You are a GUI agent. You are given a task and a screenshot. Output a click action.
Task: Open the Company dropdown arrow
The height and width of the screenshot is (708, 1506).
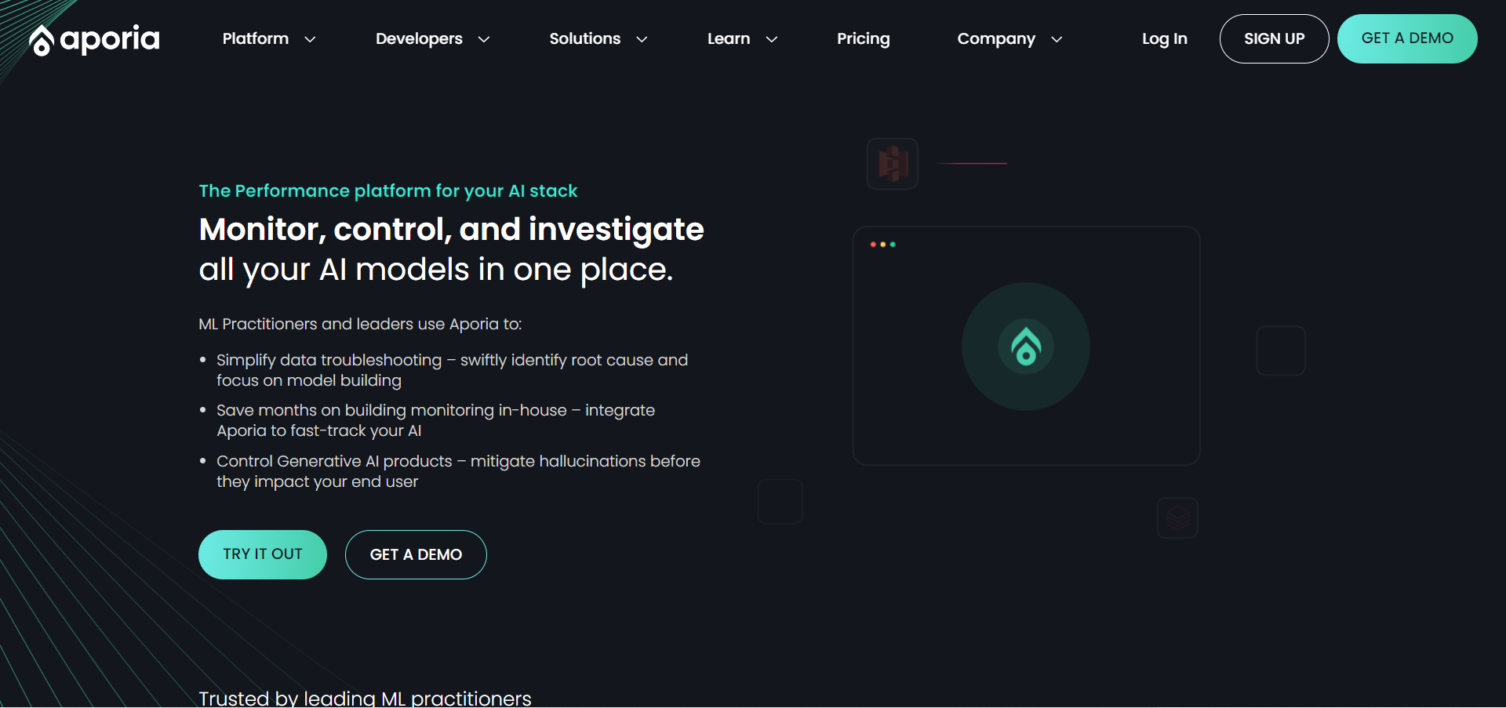tap(1057, 39)
